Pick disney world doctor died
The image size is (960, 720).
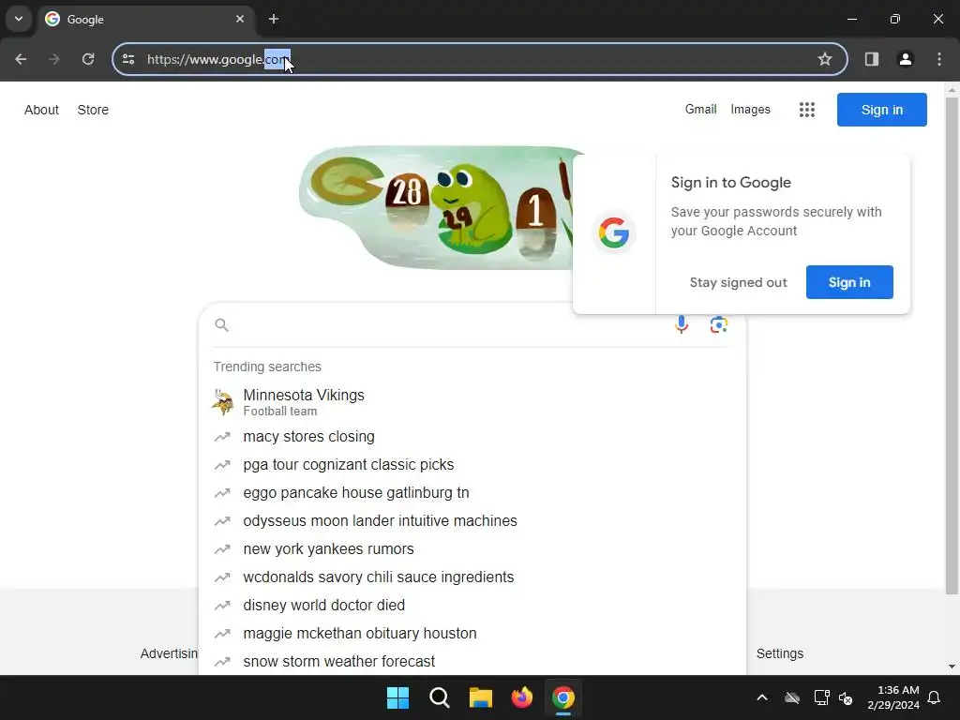[x=472, y=606]
